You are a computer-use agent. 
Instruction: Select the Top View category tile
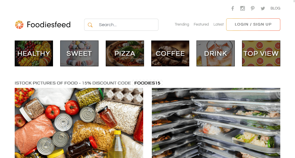[x=261, y=53]
